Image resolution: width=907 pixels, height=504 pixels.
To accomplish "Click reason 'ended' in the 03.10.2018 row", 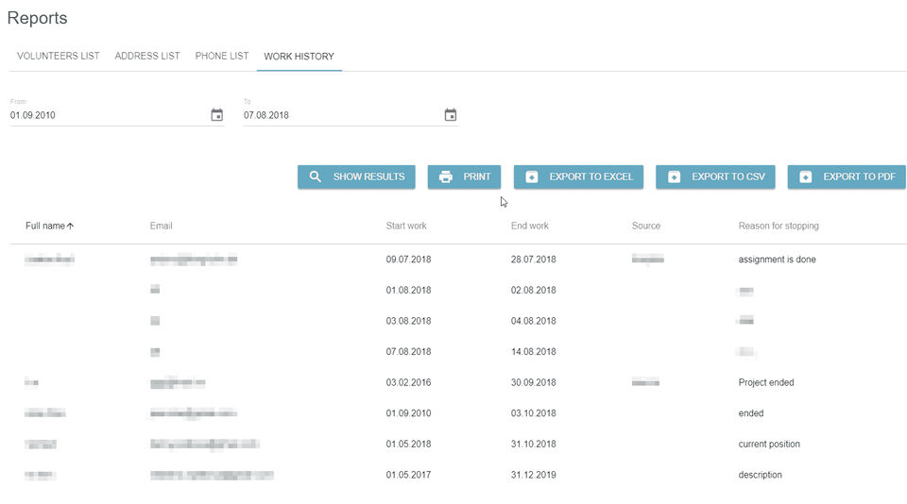I will point(751,413).
